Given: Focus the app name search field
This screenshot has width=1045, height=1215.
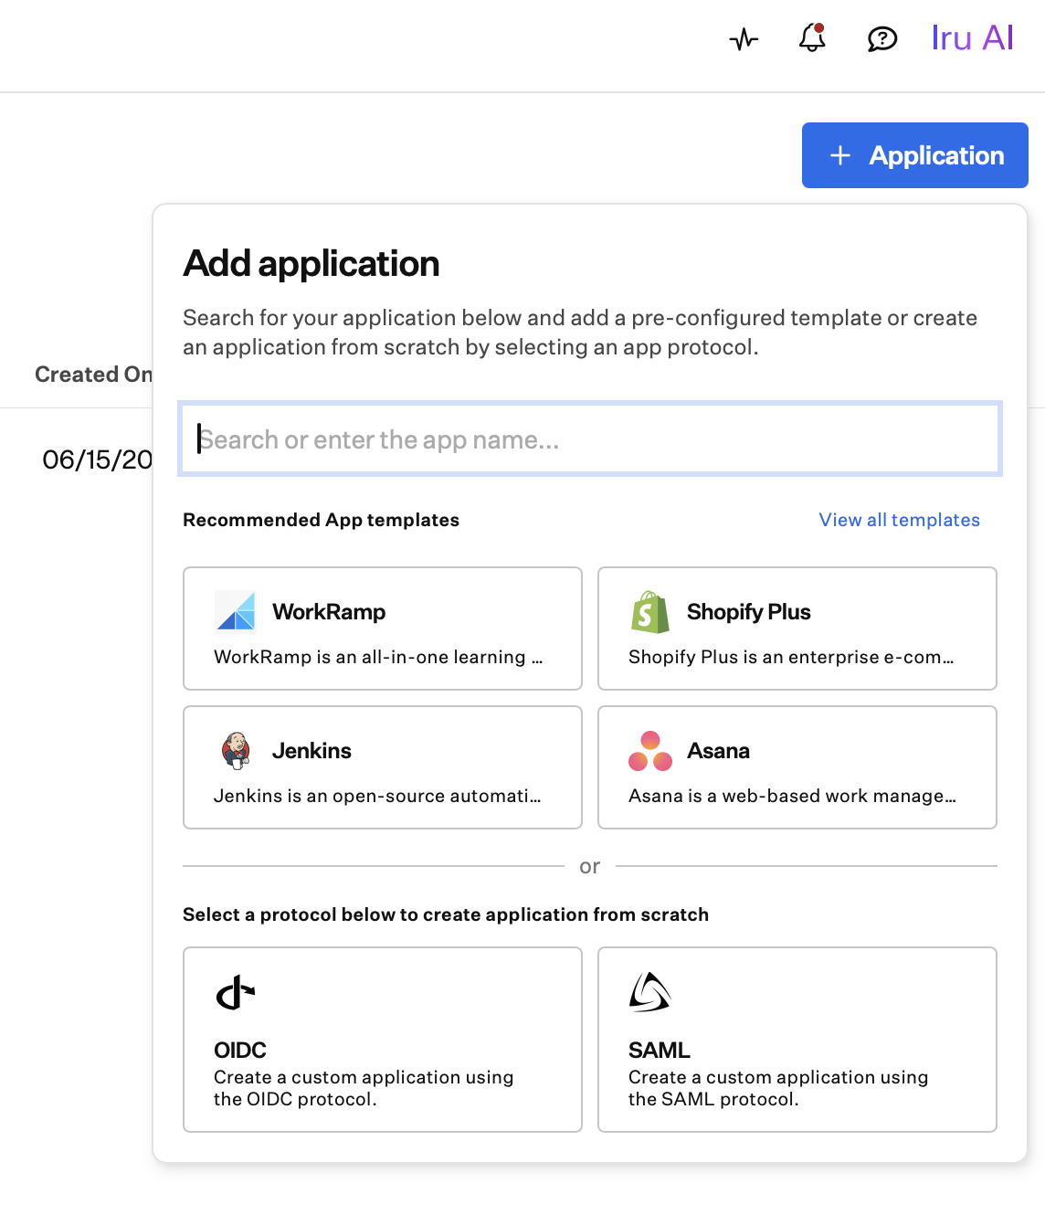Looking at the screenshot, I should (590, 439).
